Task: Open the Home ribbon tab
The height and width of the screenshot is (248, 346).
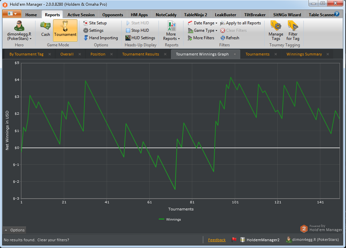Action: click(31, 15)
